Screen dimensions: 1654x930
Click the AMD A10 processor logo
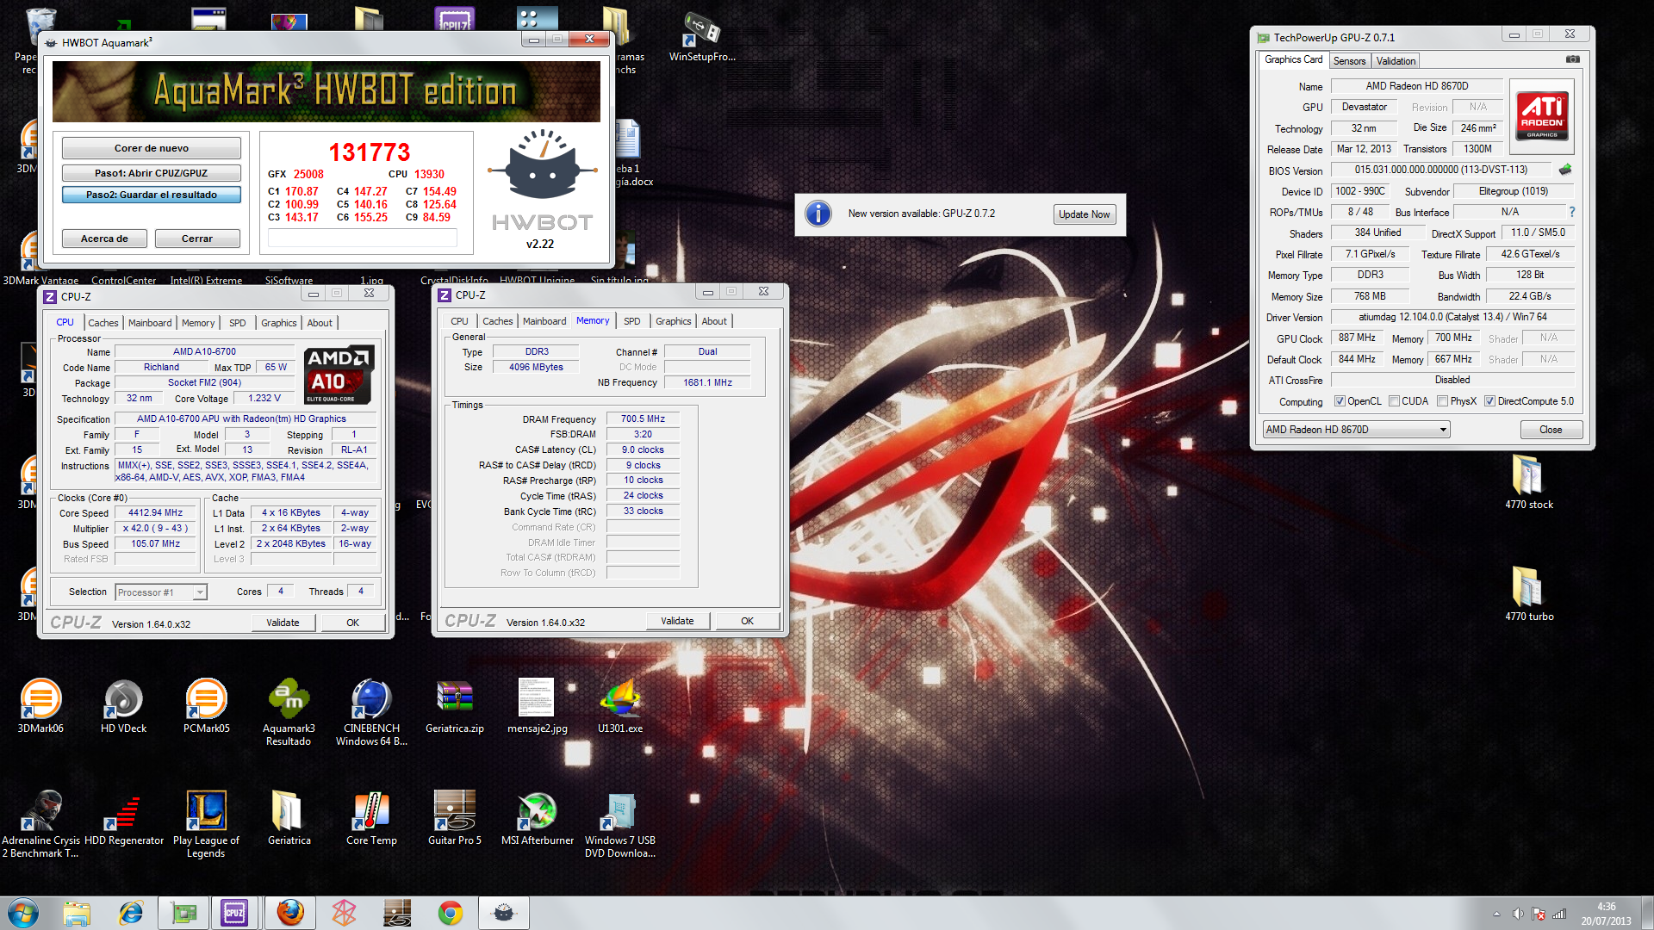[x=339, y=375]
